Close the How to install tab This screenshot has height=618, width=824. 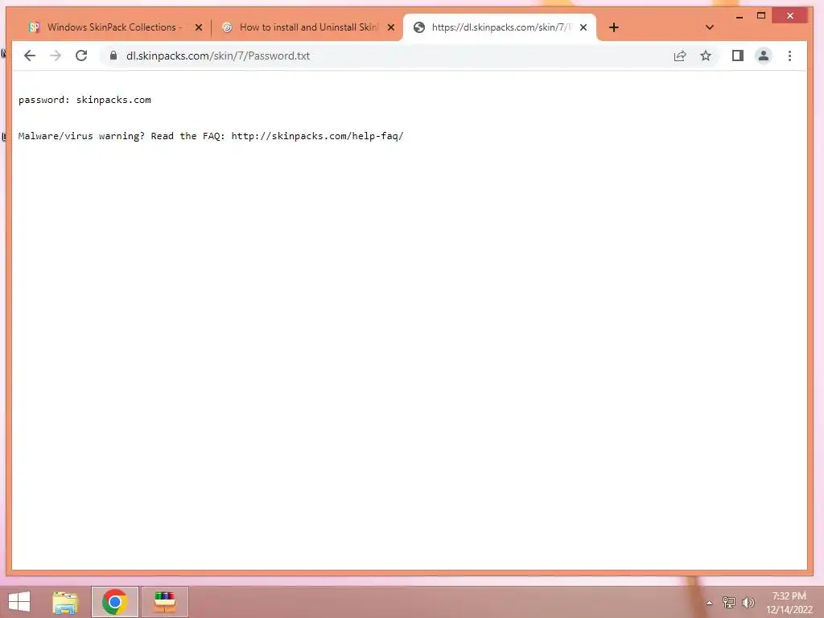coord(391,27)
